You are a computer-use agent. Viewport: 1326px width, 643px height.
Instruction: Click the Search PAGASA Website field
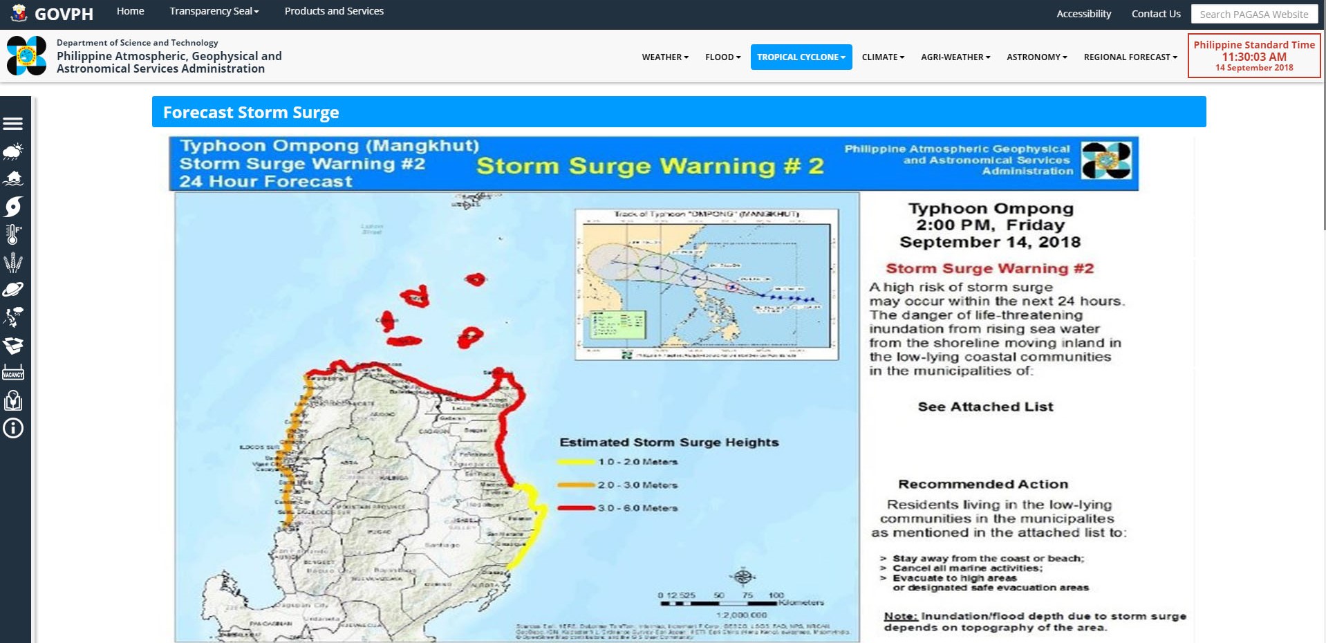click(1255, 14)
